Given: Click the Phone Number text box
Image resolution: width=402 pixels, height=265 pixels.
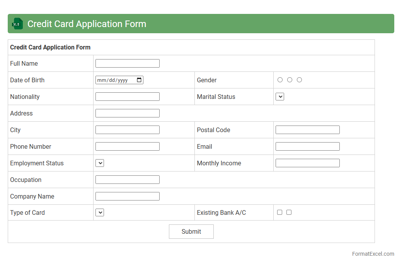Looking at the screenshot, I should (128, 146).
